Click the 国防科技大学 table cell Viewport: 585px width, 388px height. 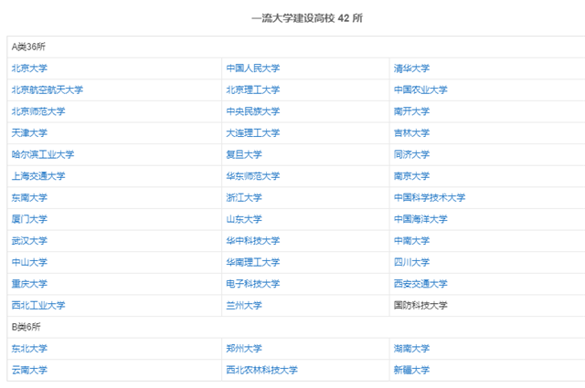click(420, 305)
